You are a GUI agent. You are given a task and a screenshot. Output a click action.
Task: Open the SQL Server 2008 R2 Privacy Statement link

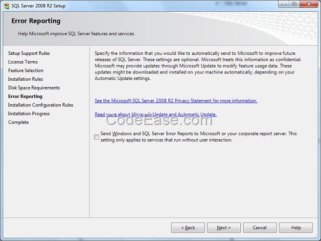coord(176,100)
